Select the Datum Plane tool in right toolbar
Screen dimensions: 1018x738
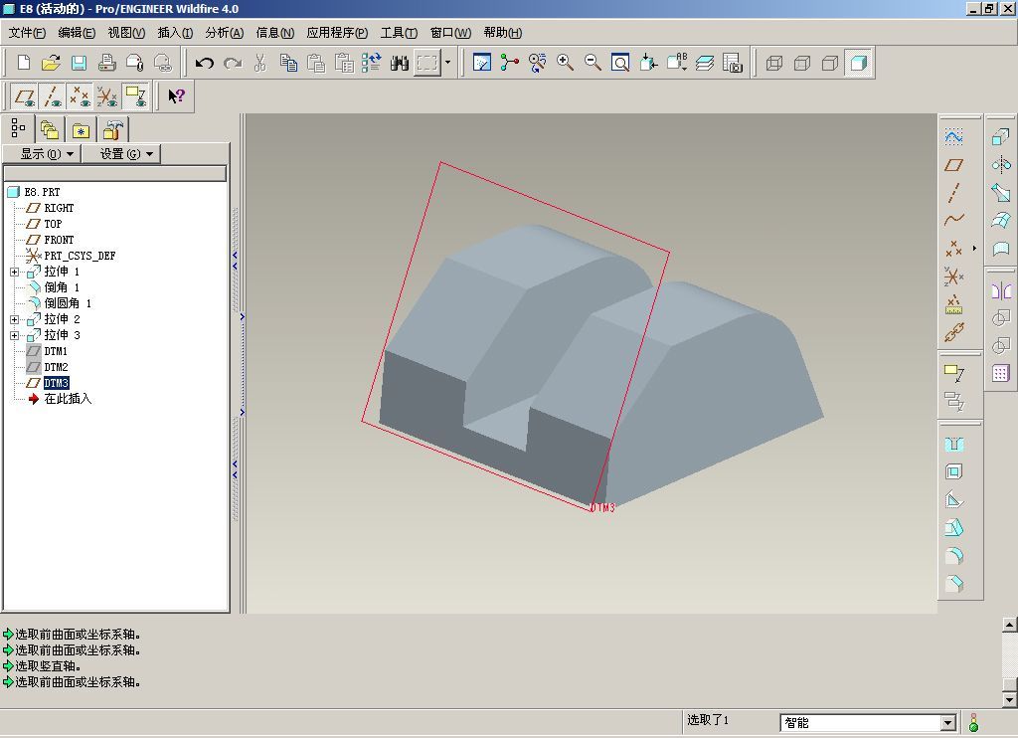pyautogui.click(x=953, y=165)
